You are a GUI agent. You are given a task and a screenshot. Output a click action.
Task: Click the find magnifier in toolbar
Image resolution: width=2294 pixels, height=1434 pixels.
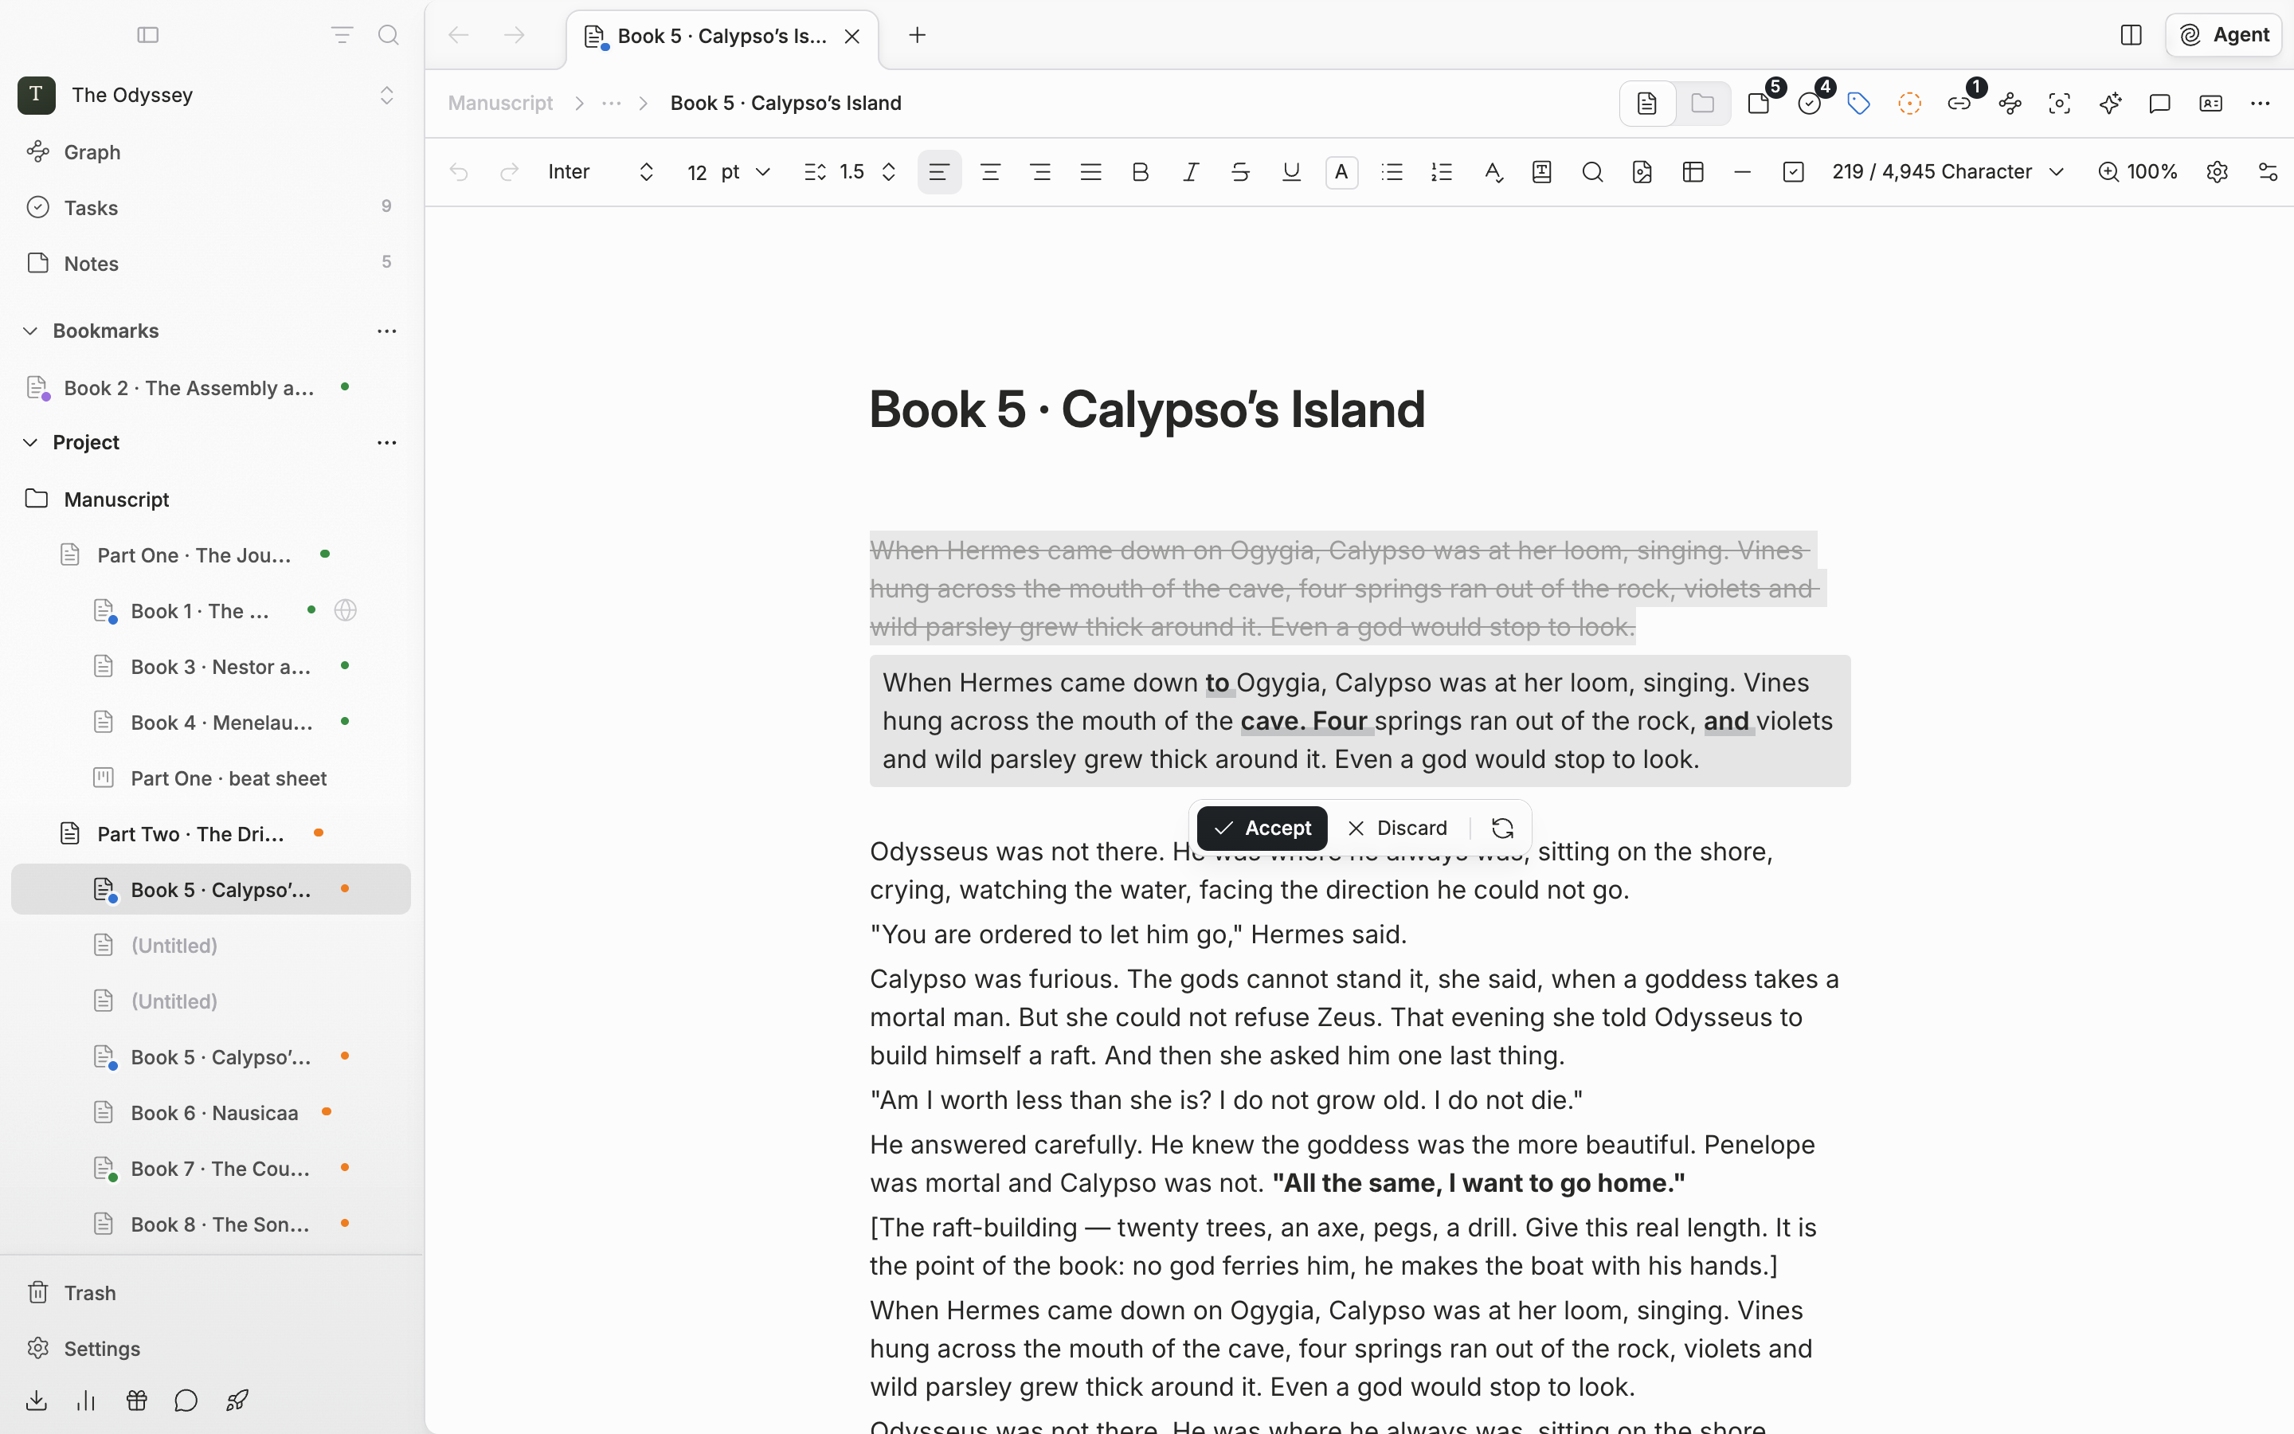click(x=1592, y=171)
